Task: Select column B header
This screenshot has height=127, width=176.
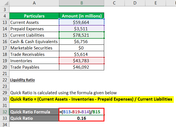Action: click(82, 3)
